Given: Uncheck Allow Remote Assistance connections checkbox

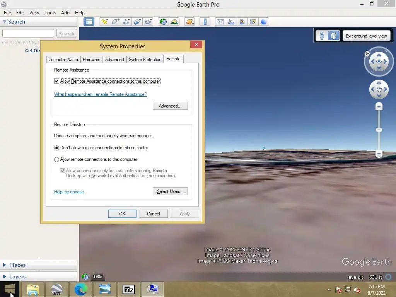Looking at the screenshot, I should pos(56,81).
